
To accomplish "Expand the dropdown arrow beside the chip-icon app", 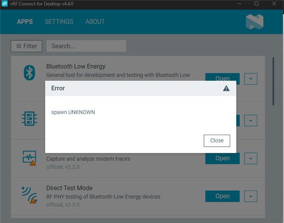I will [251, 121].
